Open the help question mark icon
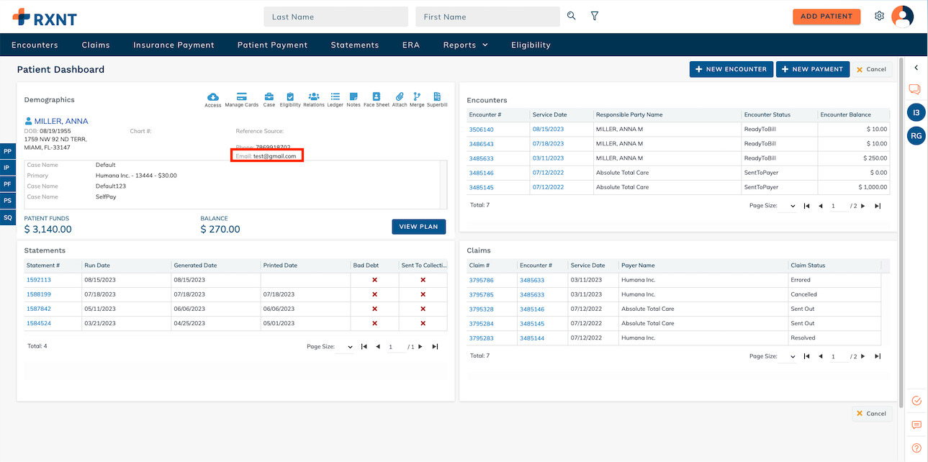 pos(916,448)
